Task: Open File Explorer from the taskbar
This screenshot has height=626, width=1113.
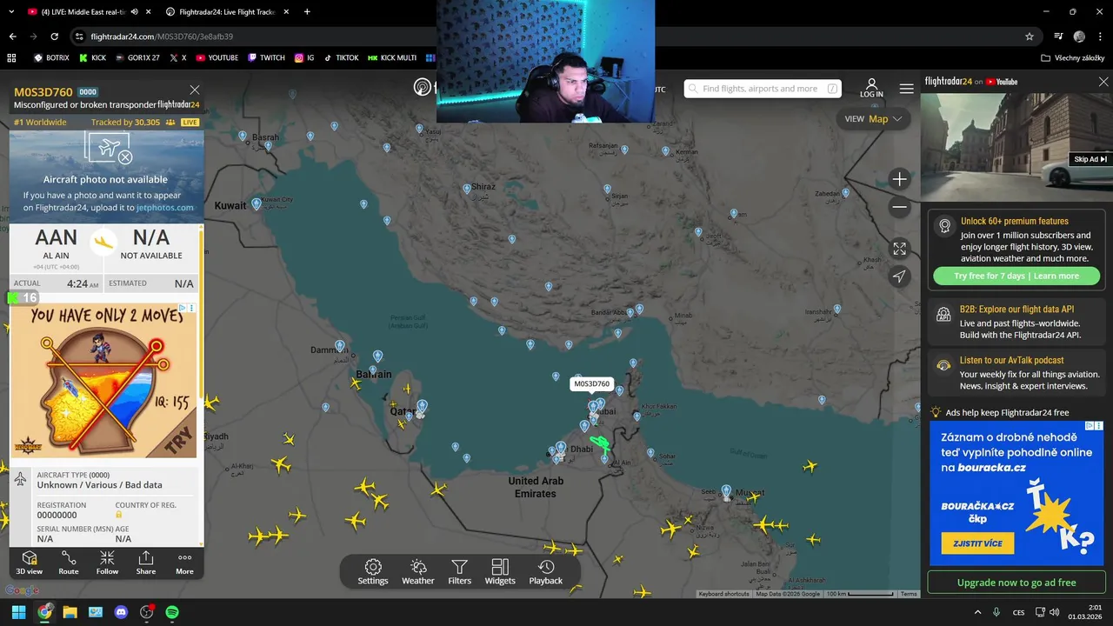Action: click(x=70, y=612)
